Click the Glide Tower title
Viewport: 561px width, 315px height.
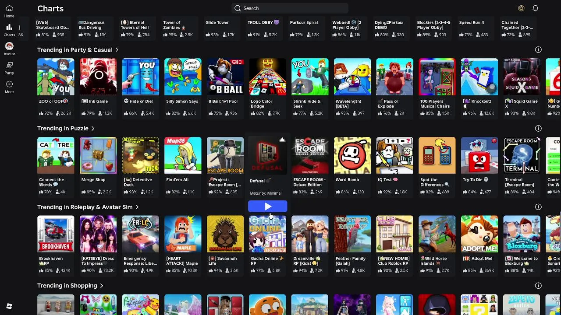(x=217, y=22)
